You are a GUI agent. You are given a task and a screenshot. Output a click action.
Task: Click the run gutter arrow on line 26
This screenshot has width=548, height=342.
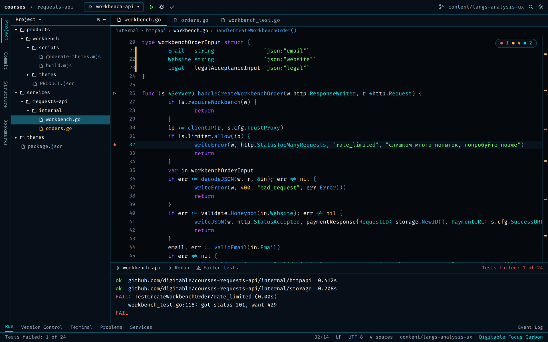pos(115,93)
